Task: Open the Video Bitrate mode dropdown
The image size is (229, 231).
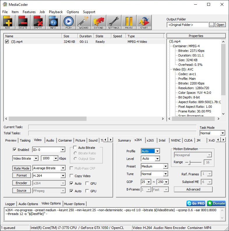Action: (x=25, y=158)
